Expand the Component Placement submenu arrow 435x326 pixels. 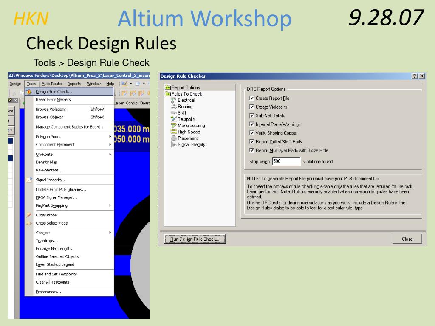click(110, 145)
